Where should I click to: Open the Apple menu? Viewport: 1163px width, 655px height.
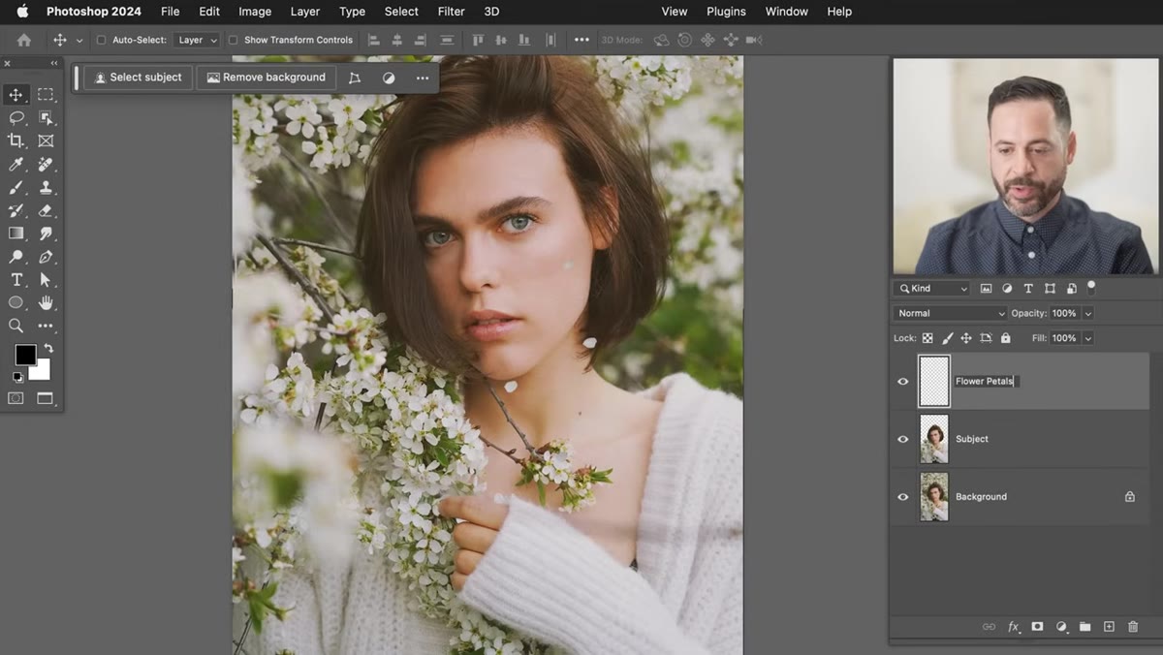[22, 12]
